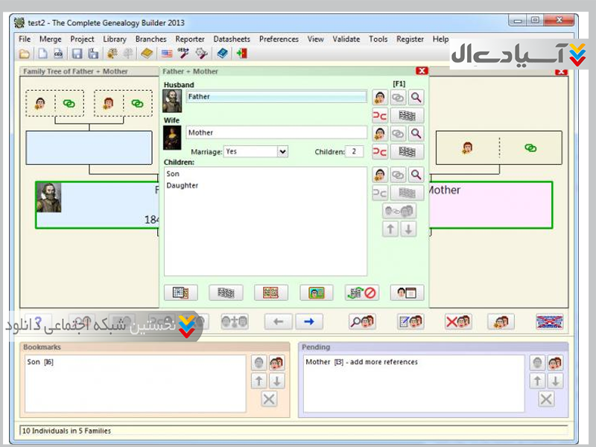Image resolution: width=596 pixels, height=447 pixels.
Task: Click the delete individual icon with red X
Action: [457, 322]
